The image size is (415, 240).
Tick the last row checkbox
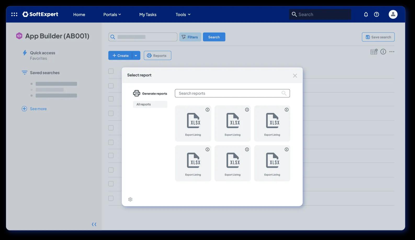pos(111,198)
